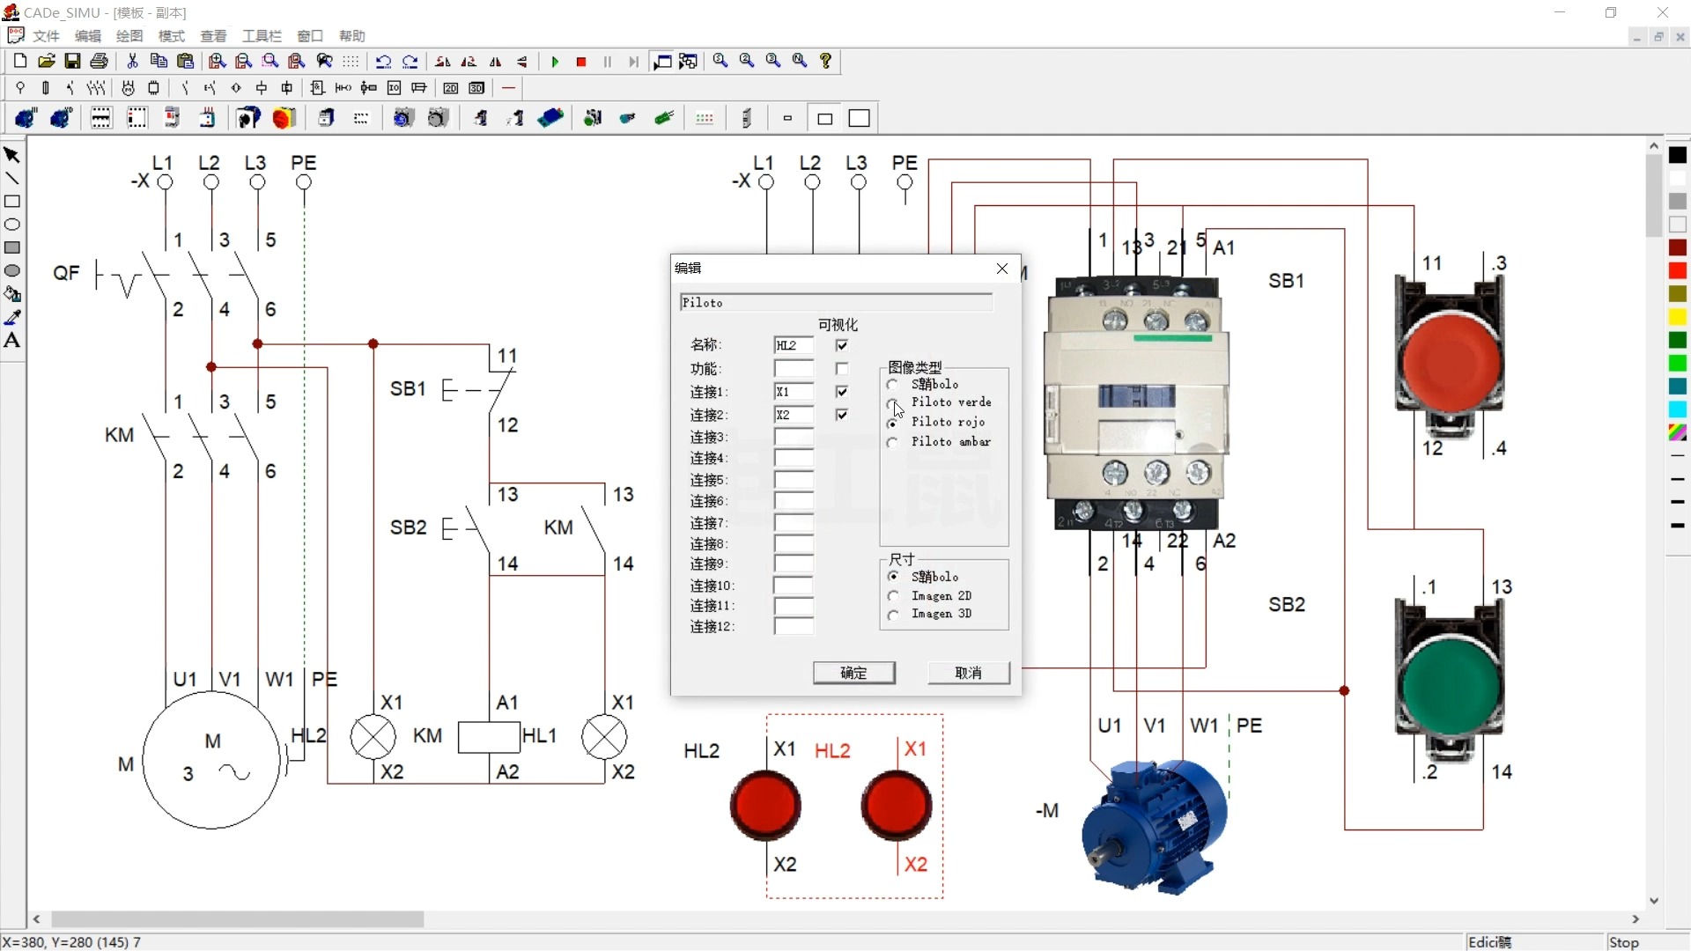This screenshot has width=1691, height=951.
Task: Select the red emergency stop switch icon
Action: pyautogui.click(x=283, y=118)
